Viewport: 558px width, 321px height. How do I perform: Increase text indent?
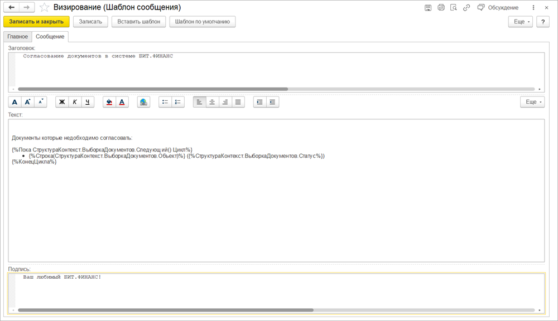259,102
